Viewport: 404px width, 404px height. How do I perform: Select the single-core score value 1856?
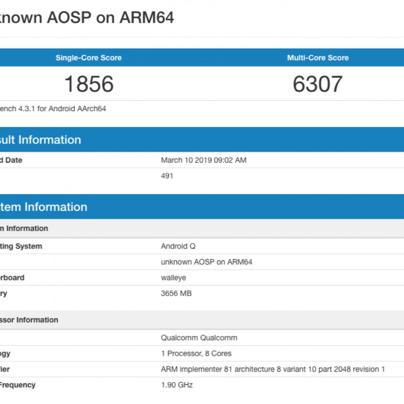[89, 84]
